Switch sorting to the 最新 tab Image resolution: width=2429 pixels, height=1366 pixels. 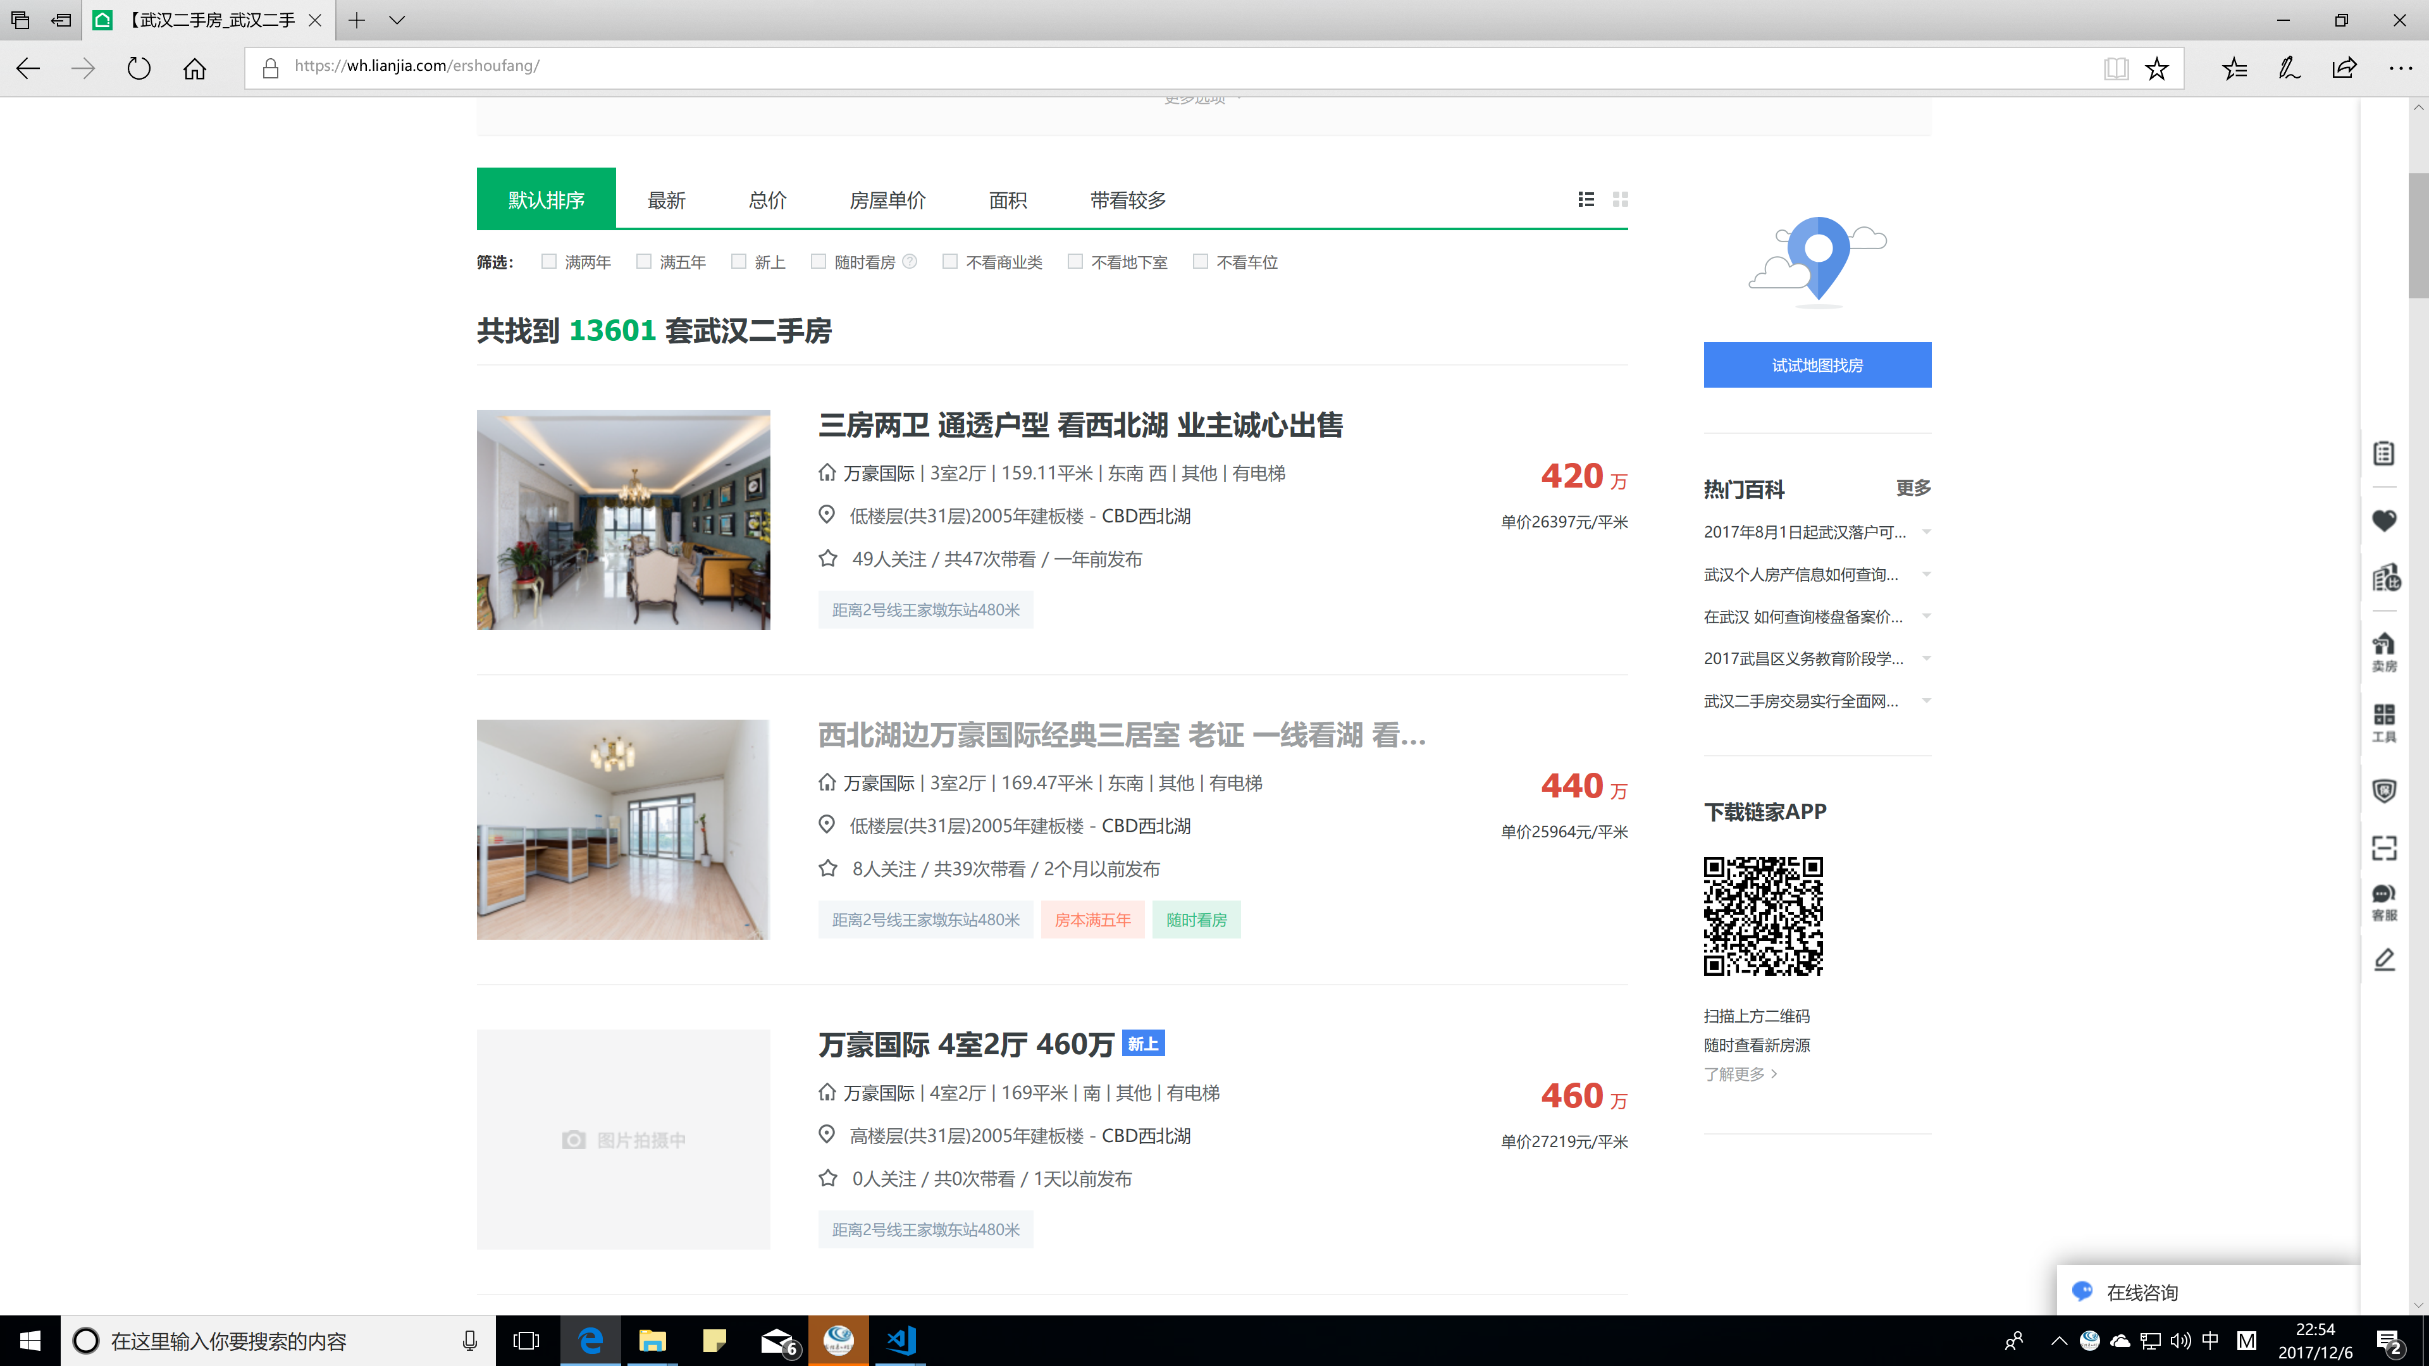665,200
